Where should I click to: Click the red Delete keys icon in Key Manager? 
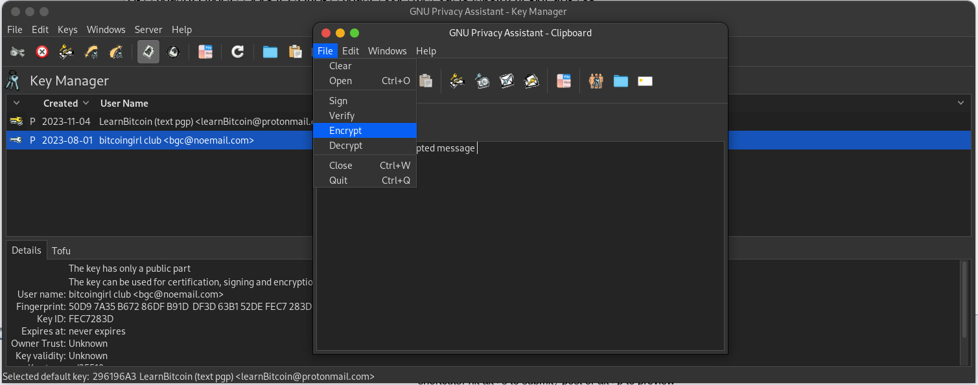click(42, 52)
